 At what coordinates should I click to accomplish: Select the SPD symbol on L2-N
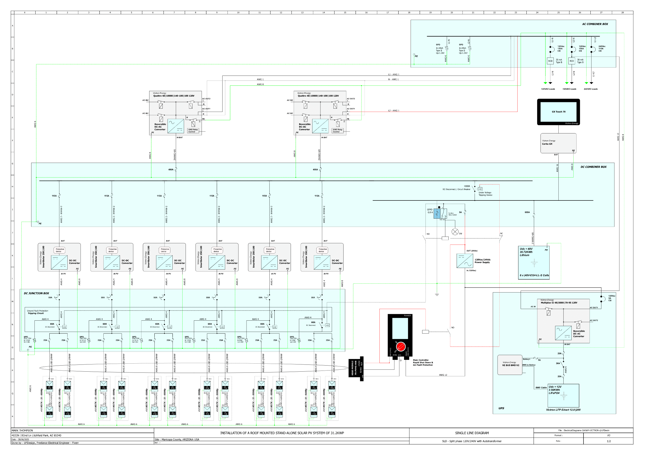pyautogui.click(x=470, y=48)
